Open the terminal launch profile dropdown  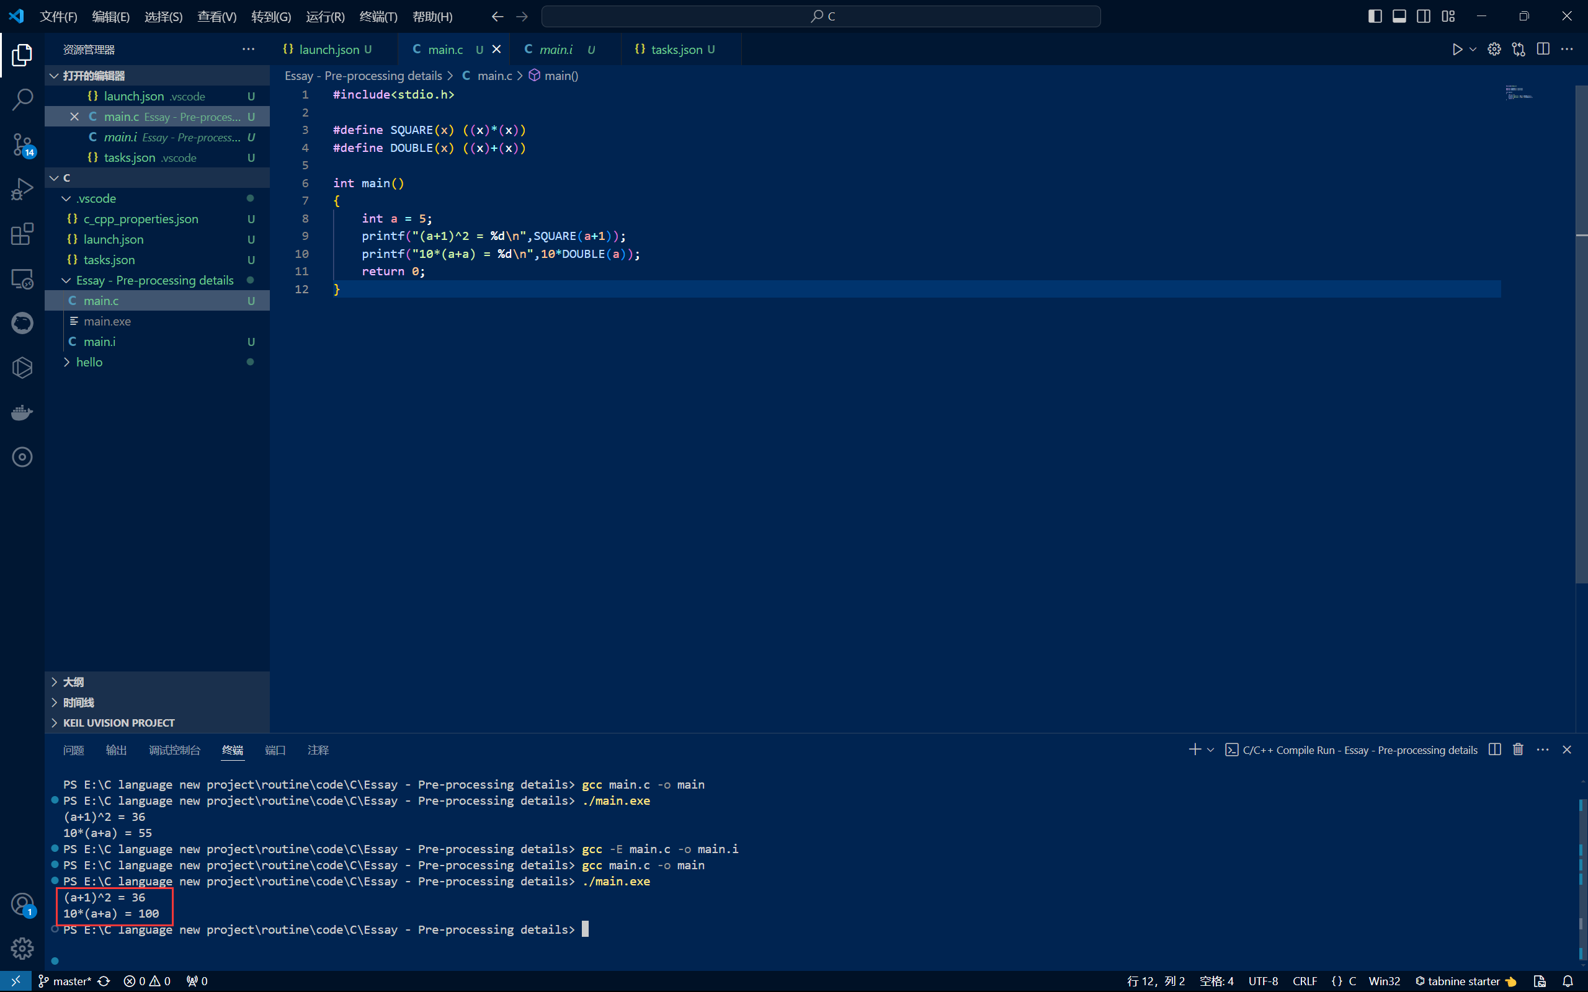click(x=1211, y=749)
